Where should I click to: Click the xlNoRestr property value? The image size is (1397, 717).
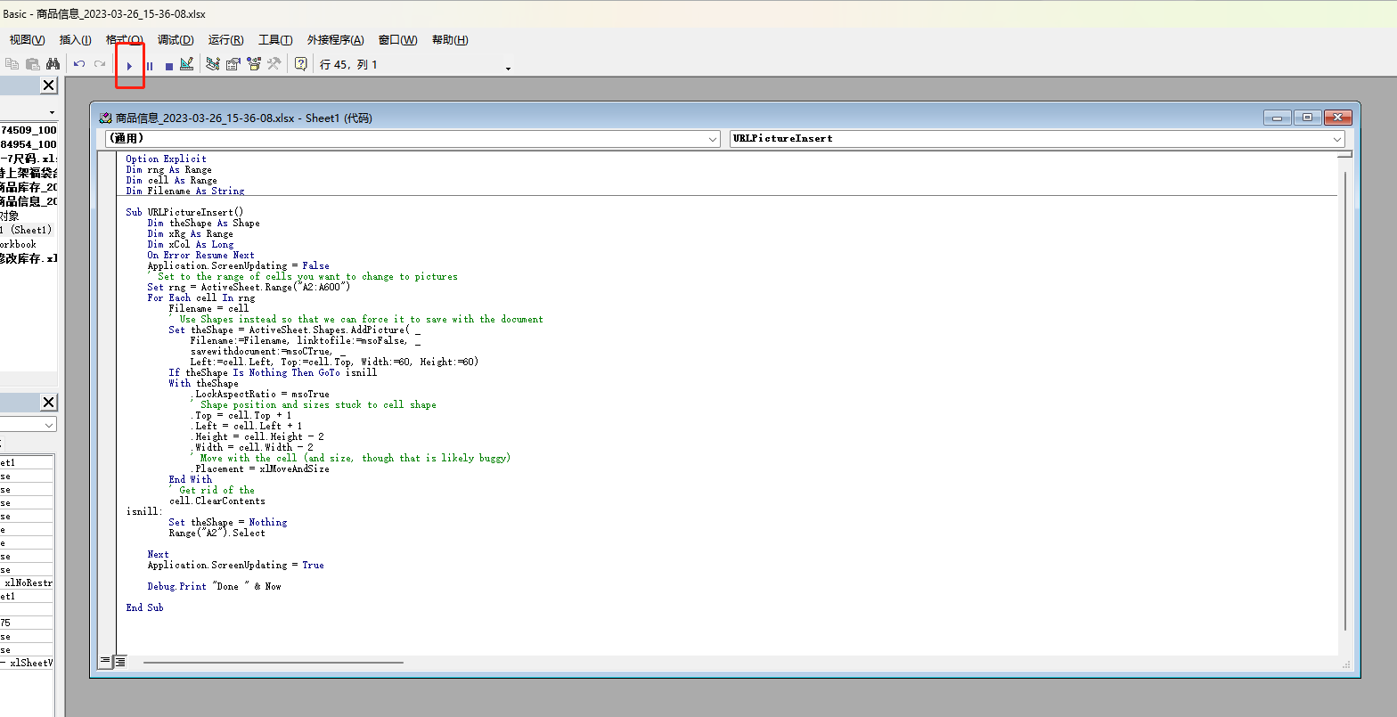point(28,583)
